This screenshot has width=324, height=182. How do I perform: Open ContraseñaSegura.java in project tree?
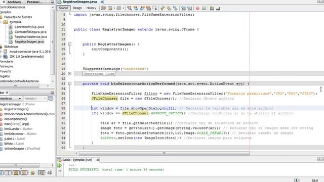[x=30, y=32]
